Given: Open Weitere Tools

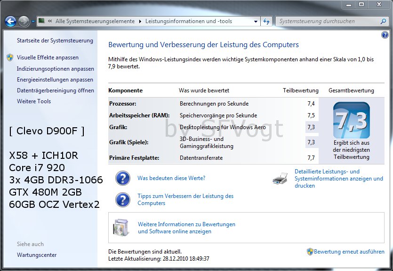Looking at the screenshot, I should (x=34, y=101).
